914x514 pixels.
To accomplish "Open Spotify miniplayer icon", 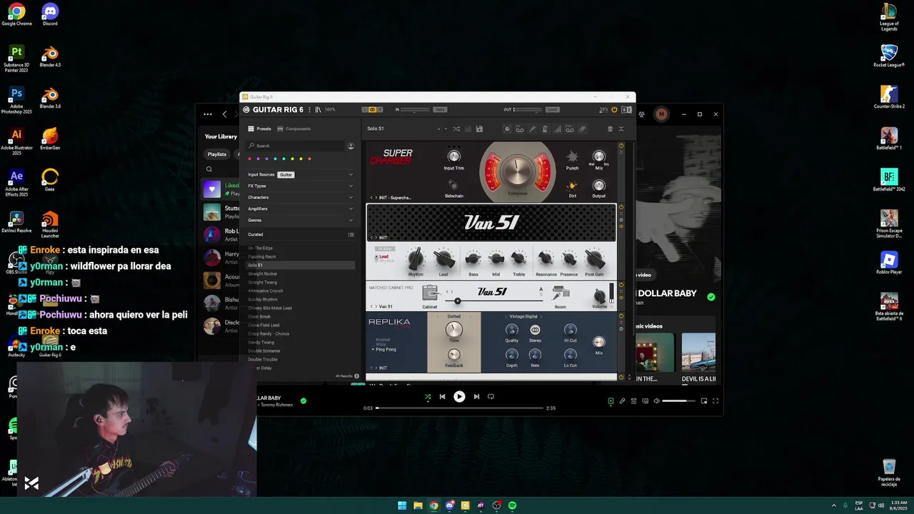I will click(704, 401).
